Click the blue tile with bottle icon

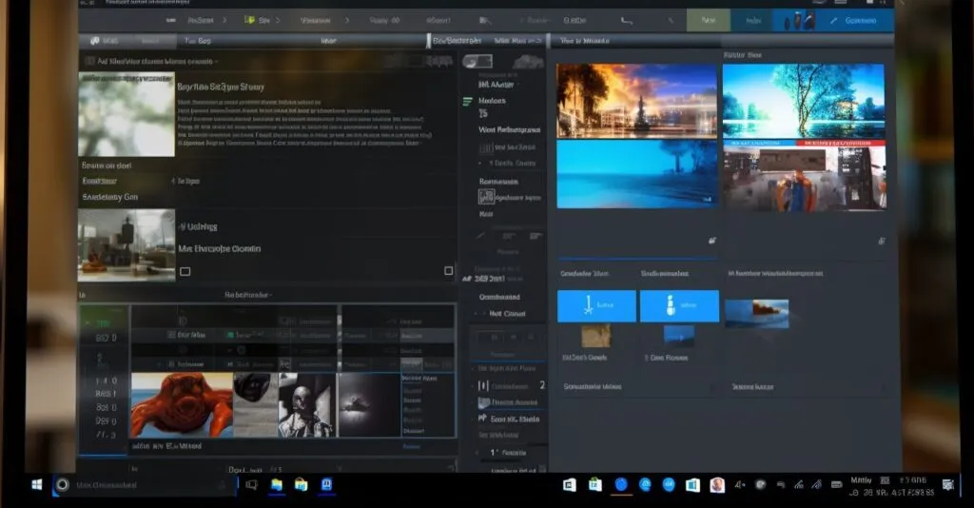679,305
